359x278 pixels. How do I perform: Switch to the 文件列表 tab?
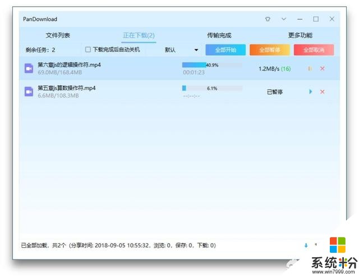coord(58,35)
